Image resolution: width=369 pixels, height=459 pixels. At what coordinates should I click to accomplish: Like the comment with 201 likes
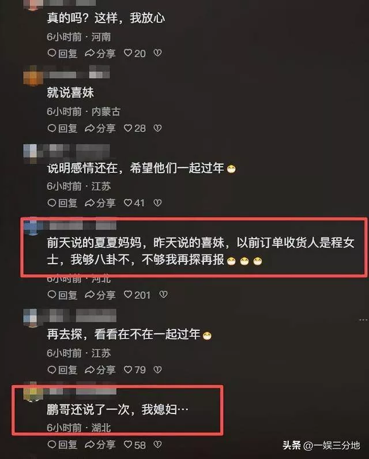[x=137, y=295]
